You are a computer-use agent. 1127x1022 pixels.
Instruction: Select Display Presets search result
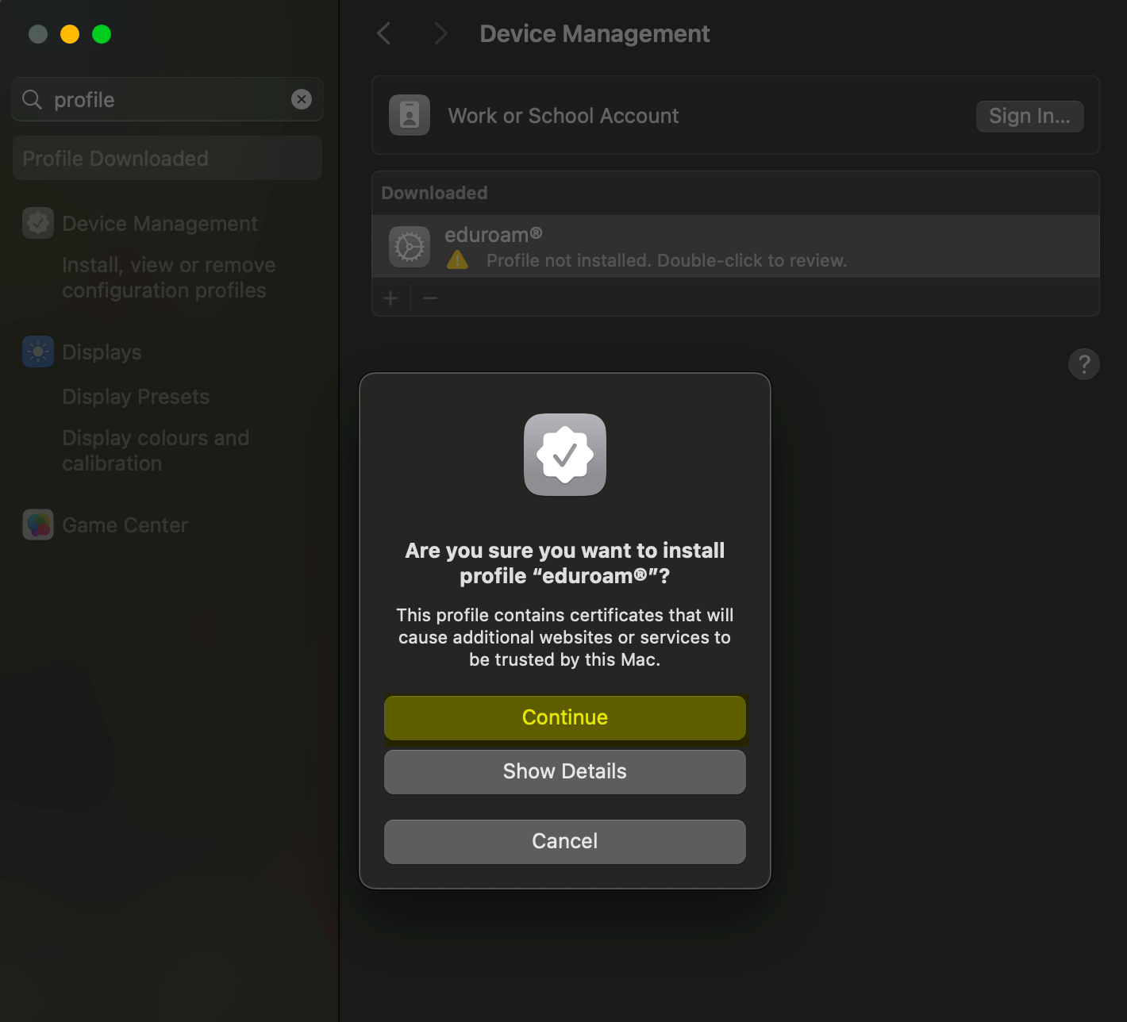pos(136,397)
